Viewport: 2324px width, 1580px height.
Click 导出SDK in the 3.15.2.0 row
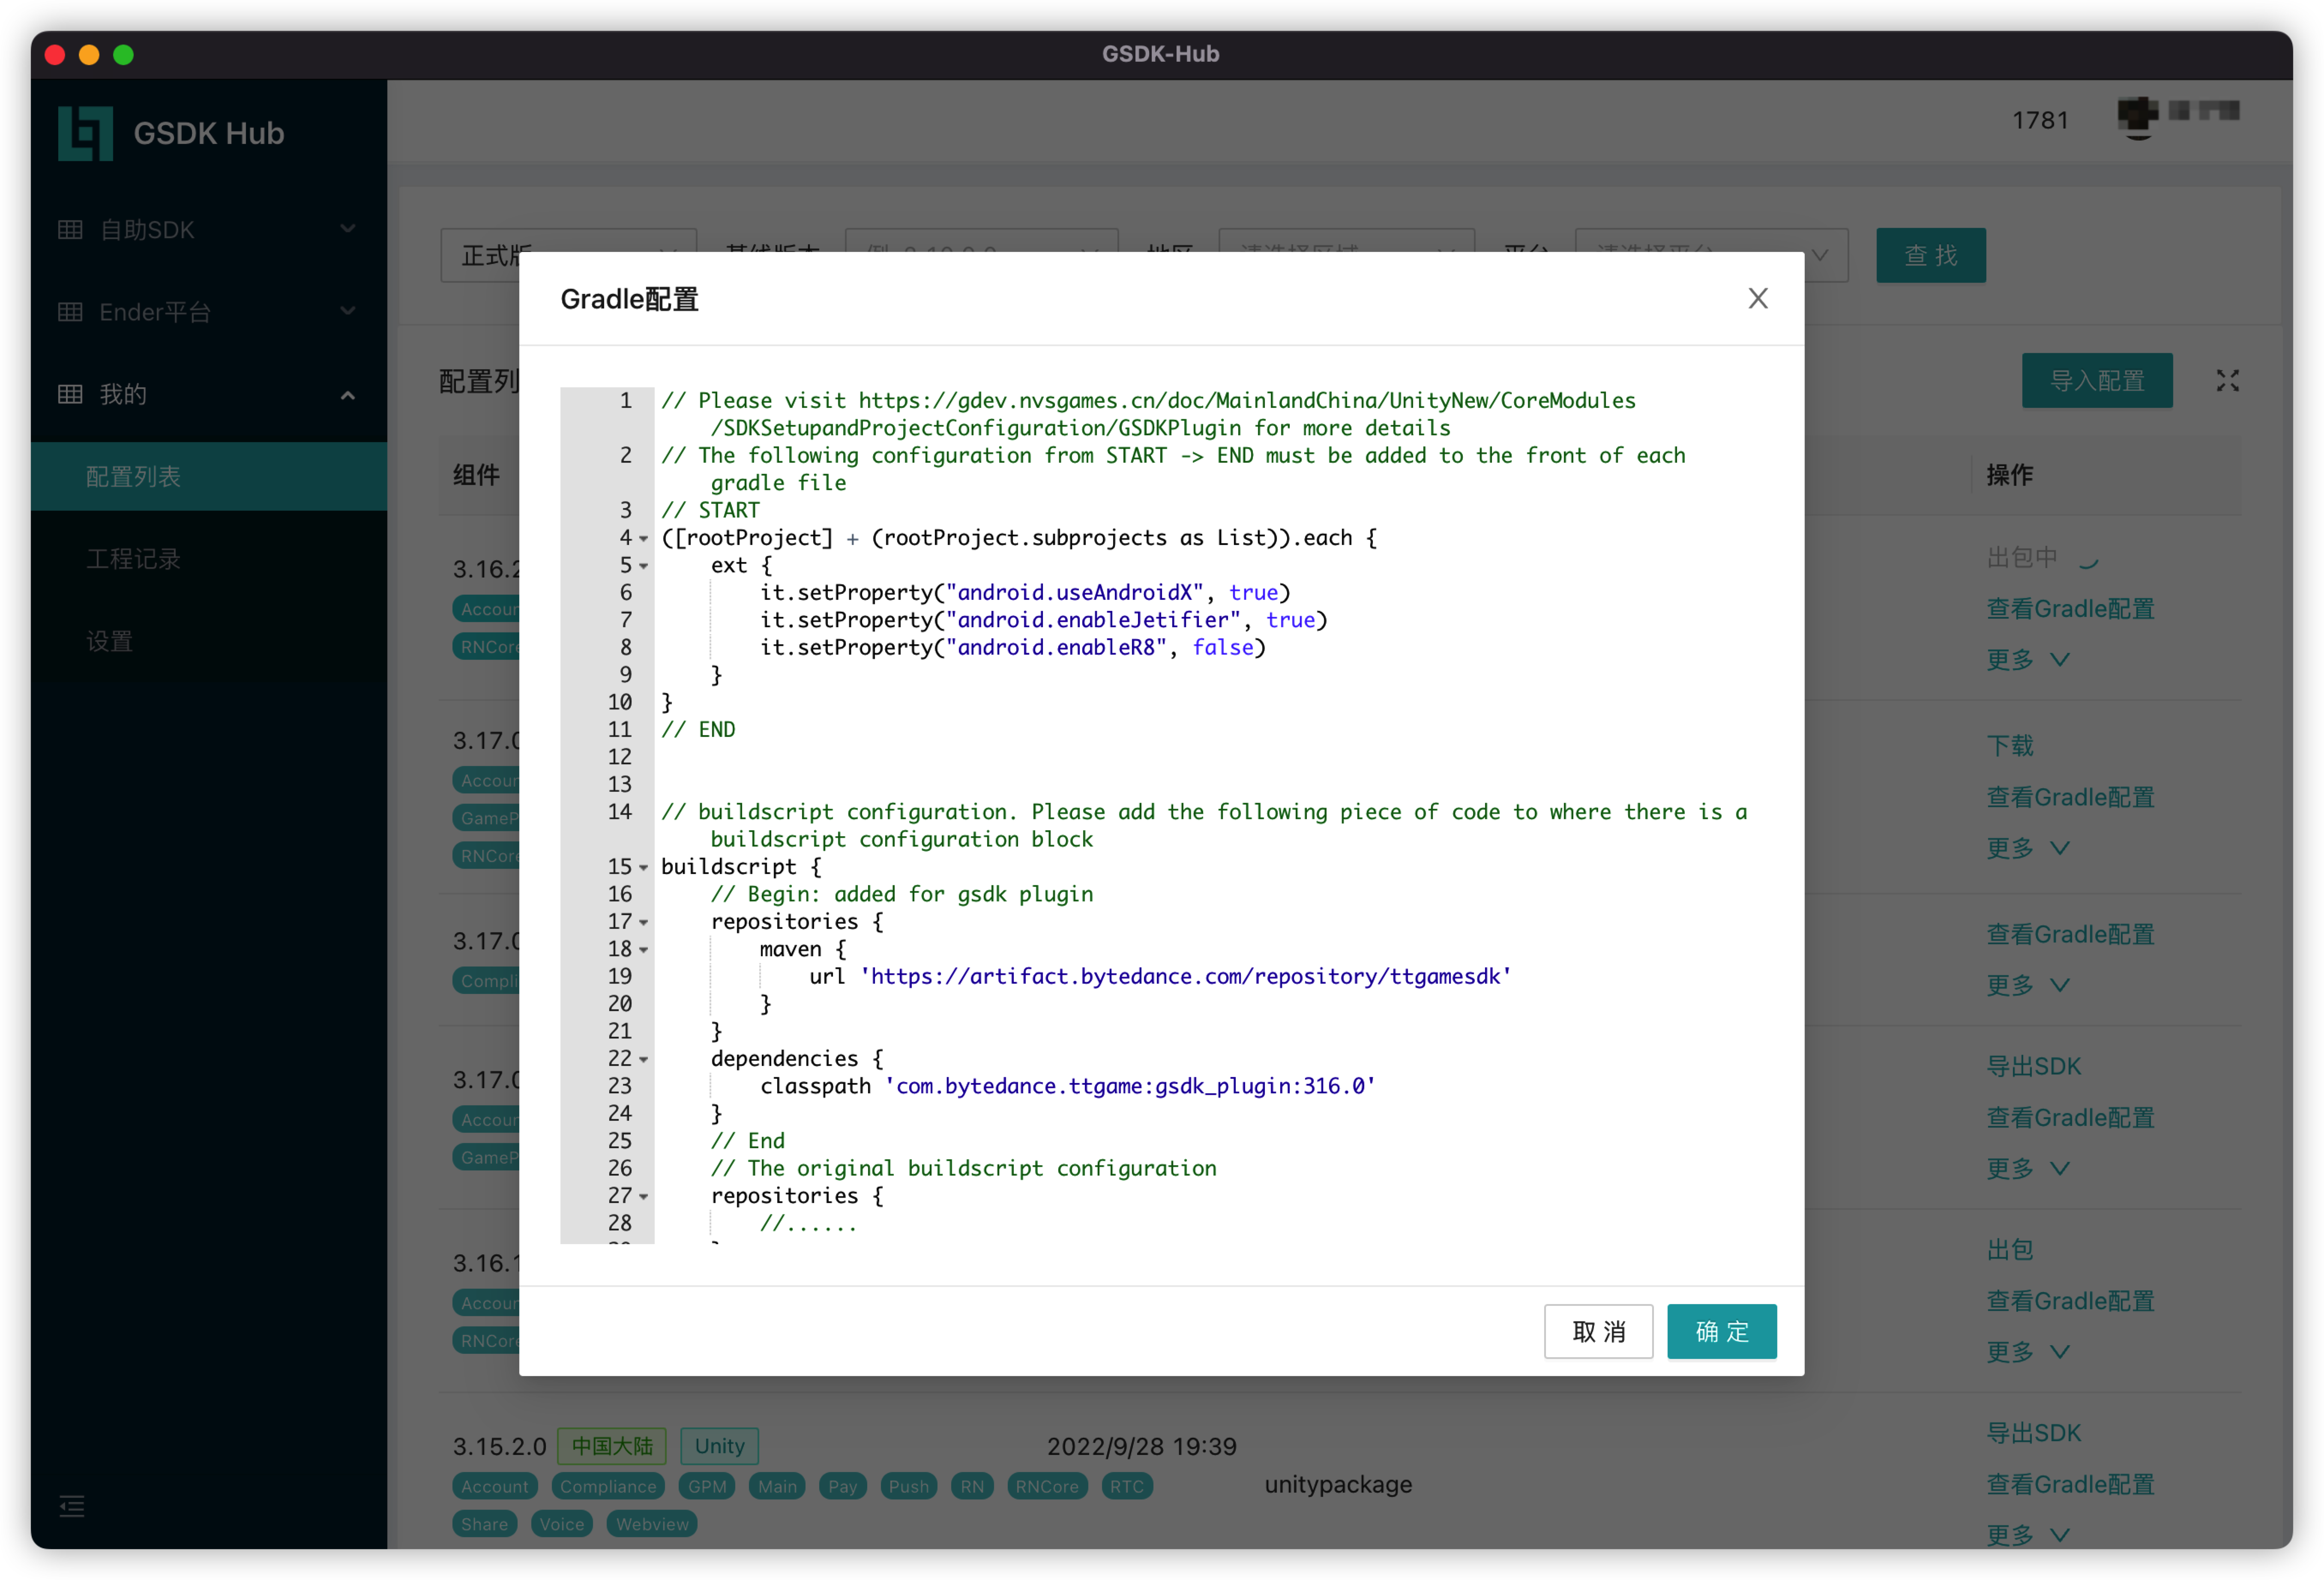click(2033, 1432)
